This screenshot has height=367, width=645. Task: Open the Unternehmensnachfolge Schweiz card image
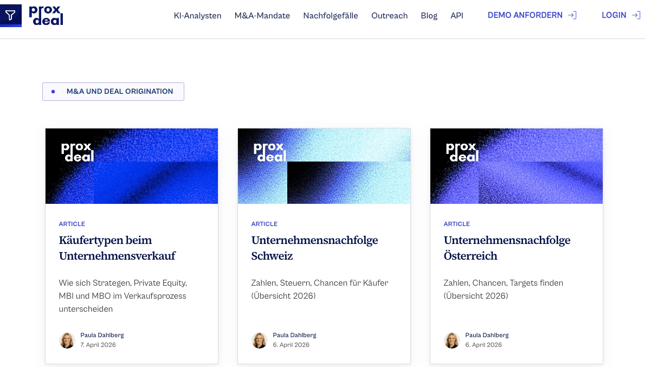tap(324, 166)
